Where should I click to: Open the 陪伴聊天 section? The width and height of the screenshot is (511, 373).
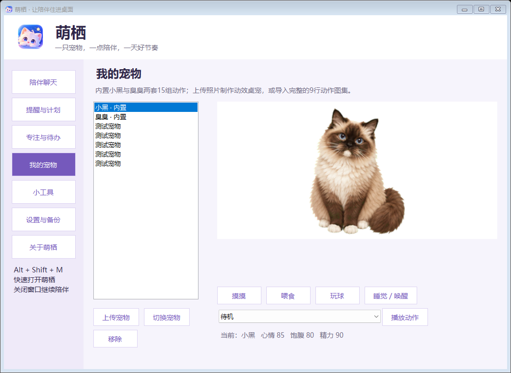coord(44,82)
